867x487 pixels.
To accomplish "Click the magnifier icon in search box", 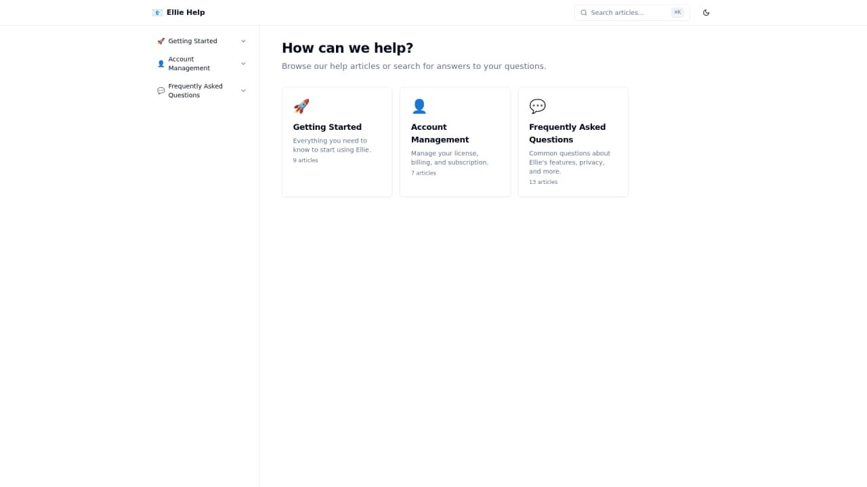I will [584, 12].
